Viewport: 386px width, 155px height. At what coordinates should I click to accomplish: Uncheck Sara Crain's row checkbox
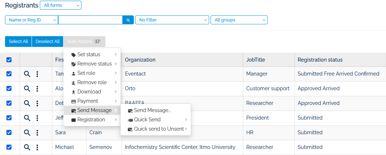[x=9, y=132]
